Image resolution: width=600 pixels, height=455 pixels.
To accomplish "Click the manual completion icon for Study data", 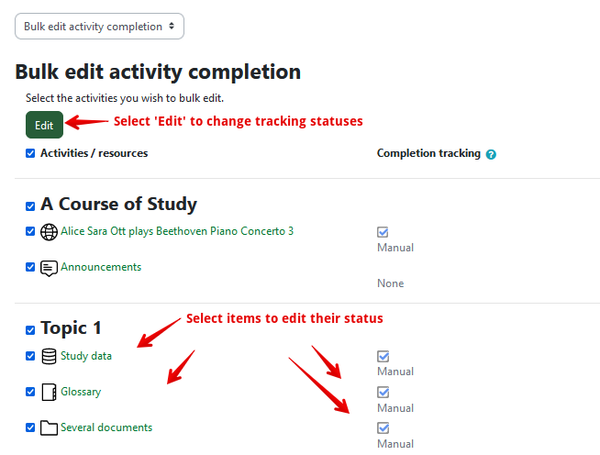I will (383, 356).
